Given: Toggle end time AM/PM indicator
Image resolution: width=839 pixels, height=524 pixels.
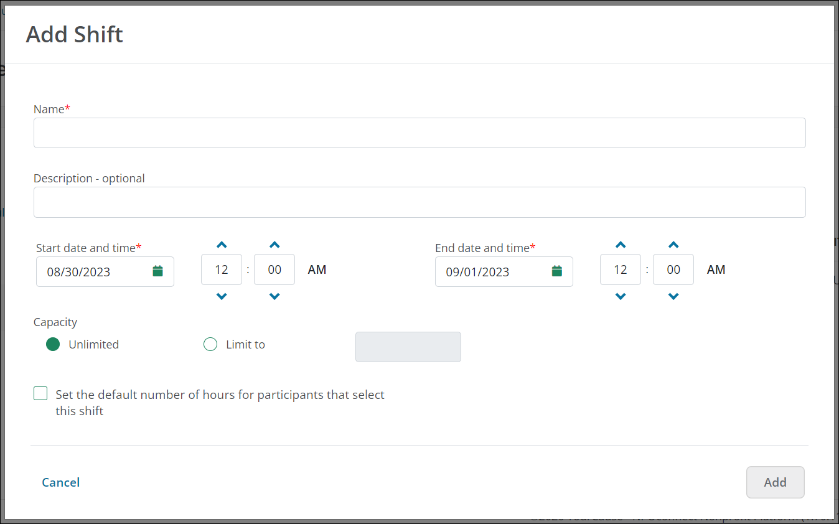Looking at the screenshot, I should tap(716, 269).
